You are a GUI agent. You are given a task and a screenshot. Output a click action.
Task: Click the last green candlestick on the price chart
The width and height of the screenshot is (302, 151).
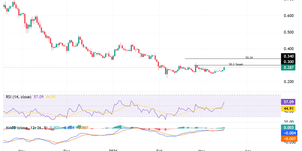224,68
